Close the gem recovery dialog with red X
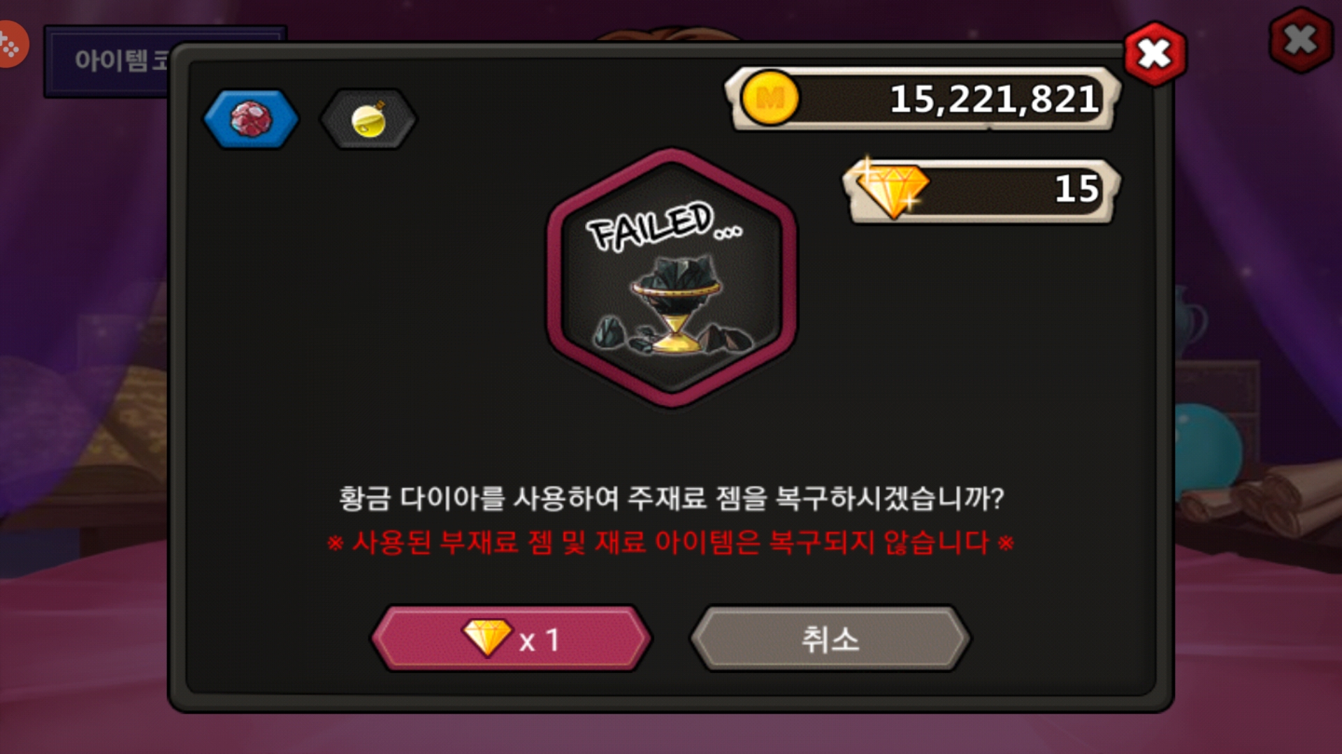1342x754 pixels. (1155, 54)
